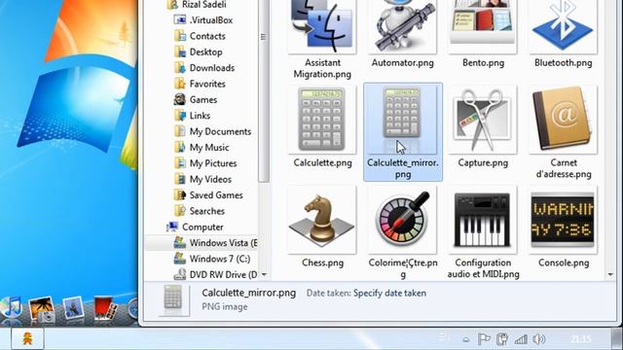Select Configuration audio et MIDI.png keyboard icon

[483, 220]
